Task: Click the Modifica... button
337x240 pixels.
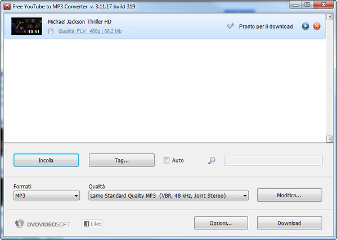Action: (x=290, y=195)
